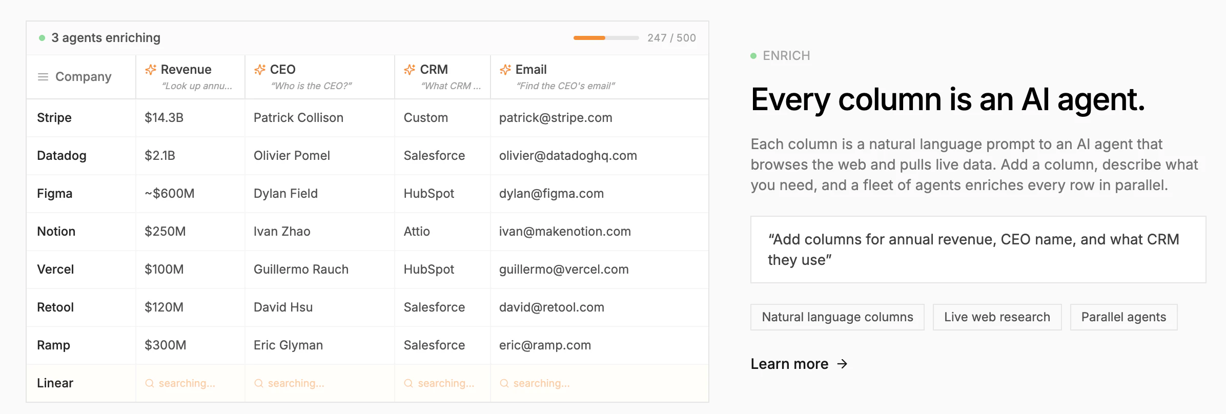Click the "Who is the CEO?" prompt text

pos(311,86)
